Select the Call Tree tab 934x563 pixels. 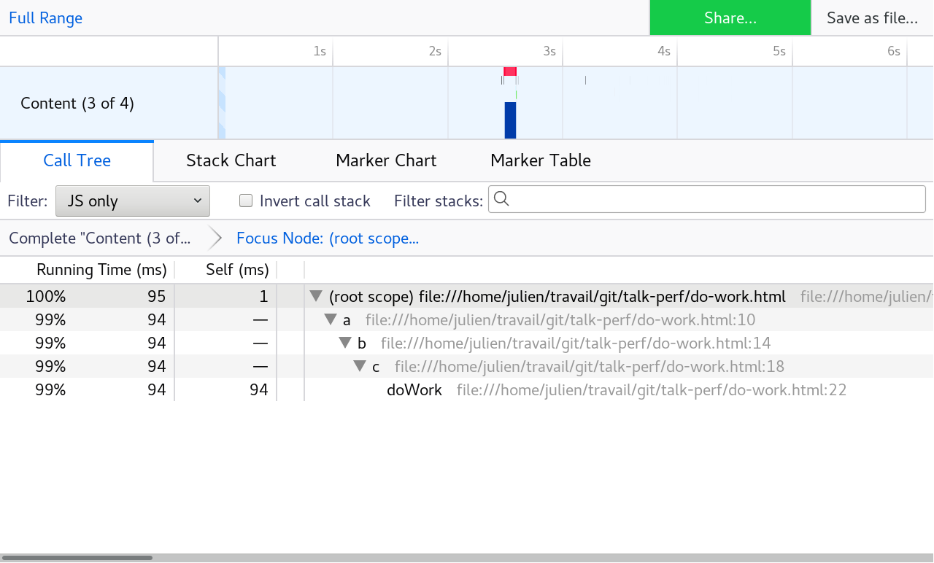click(x=77, y=160)
